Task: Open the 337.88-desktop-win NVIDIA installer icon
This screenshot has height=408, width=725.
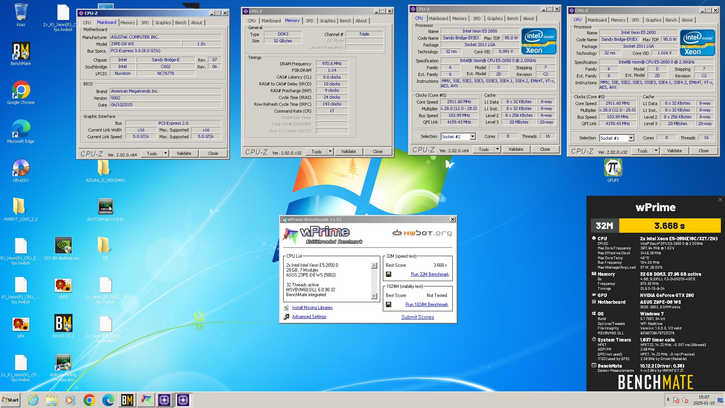Action: [x=63, y=248]
